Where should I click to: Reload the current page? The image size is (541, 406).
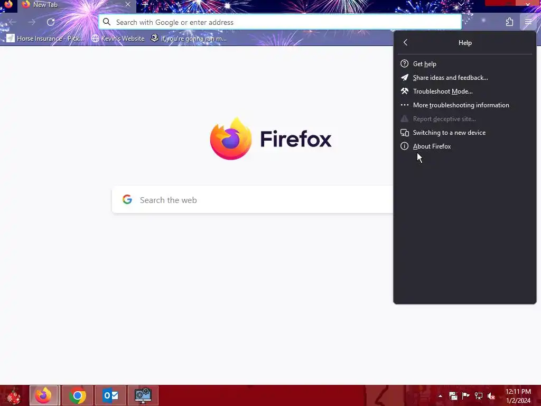pos(51,22)
